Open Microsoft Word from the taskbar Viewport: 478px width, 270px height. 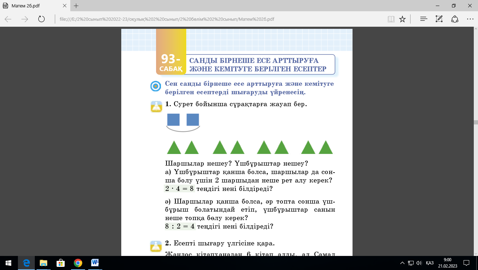tap(95, 263)
